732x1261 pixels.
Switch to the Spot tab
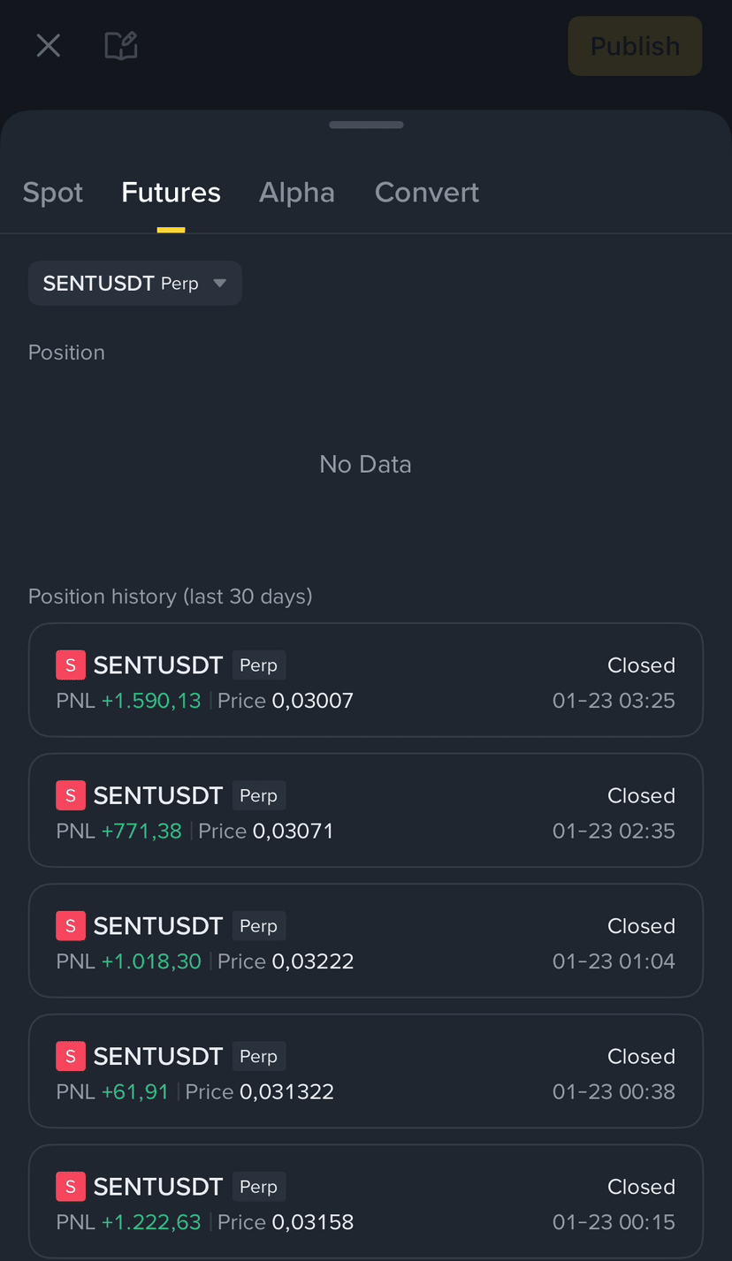tap(53, 193)
